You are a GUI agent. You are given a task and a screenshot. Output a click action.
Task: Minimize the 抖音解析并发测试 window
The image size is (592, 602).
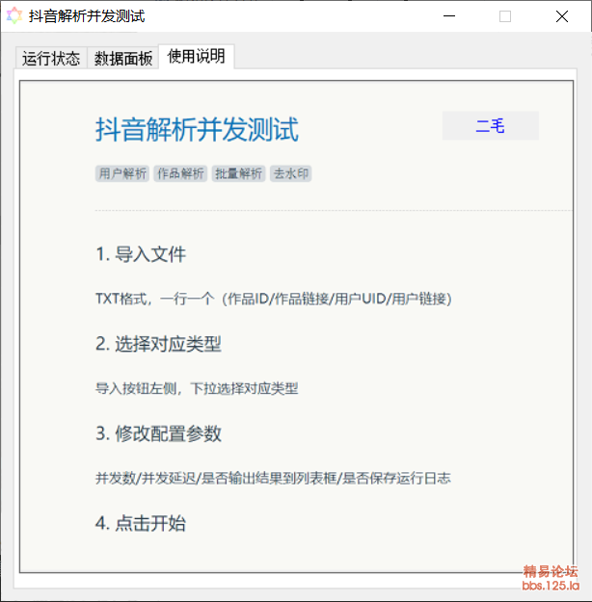pos(449,16)
